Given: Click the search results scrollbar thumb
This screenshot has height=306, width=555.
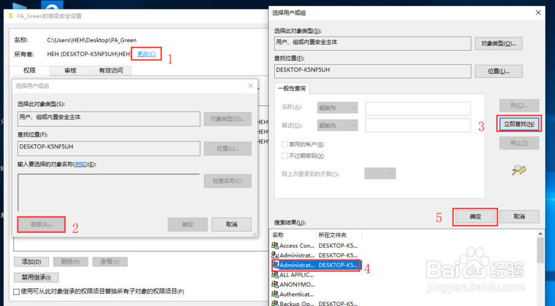Looking at the screenshot, I should click(x=540, y=250).
